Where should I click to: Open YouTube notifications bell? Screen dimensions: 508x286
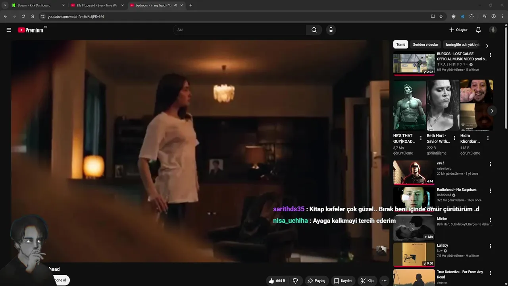478,30
